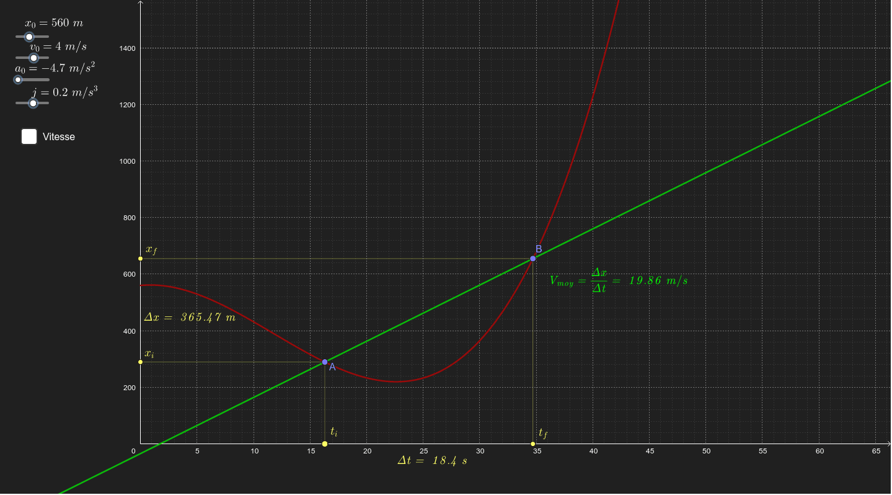
Task: Click the Vitesse label text
Action: tap(59, 137)
